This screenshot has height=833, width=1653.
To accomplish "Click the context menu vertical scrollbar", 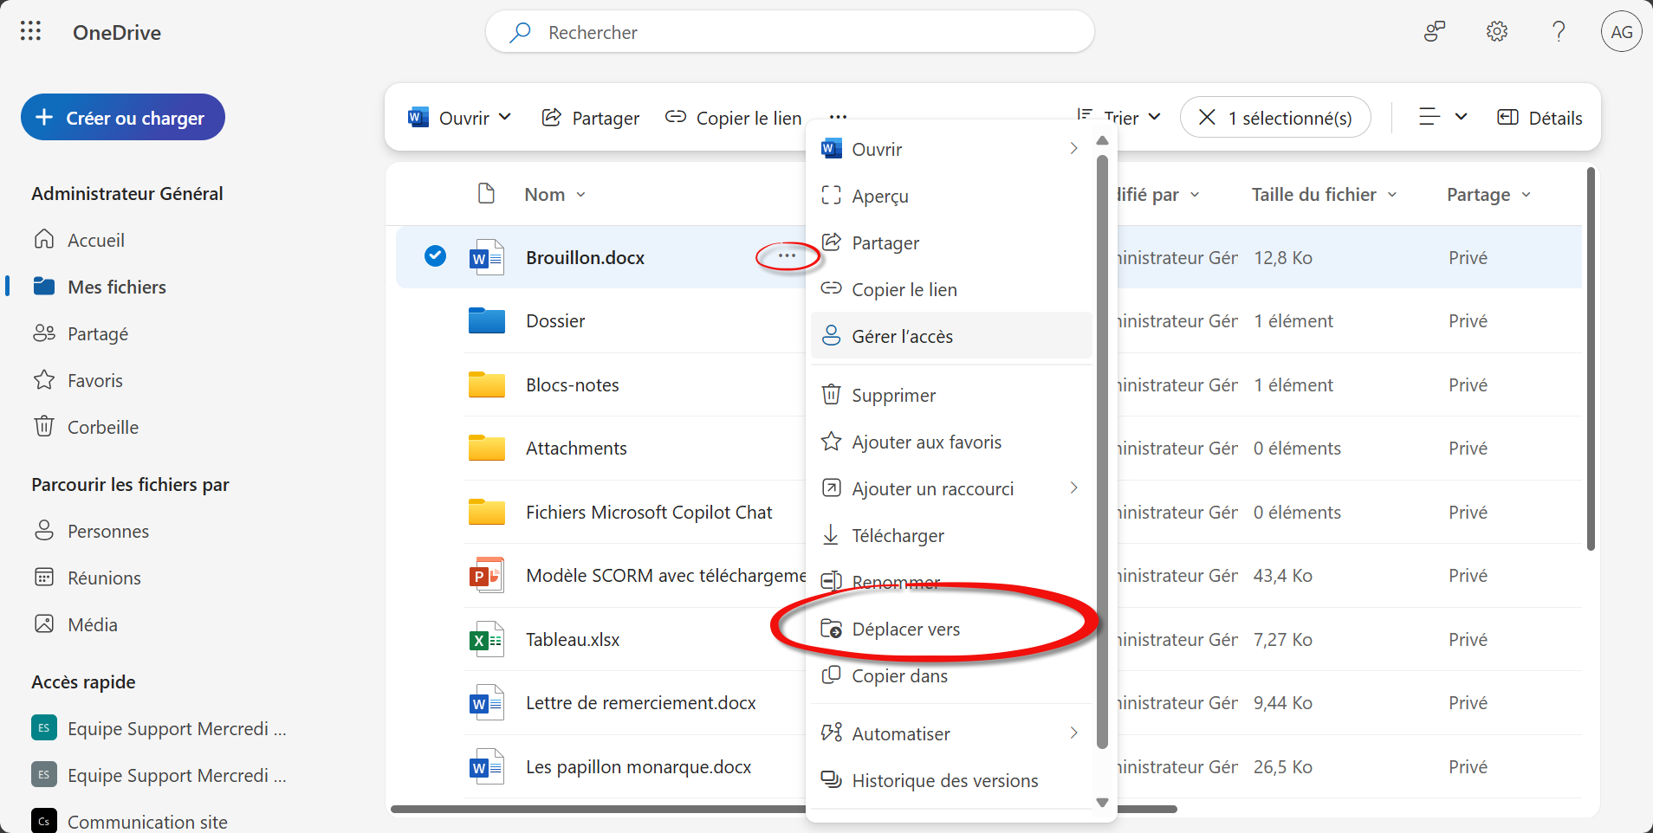I will click(1102, 450).
